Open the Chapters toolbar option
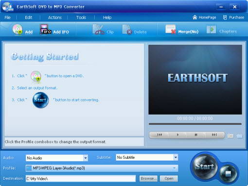This screenshot has height=186, width=248. 222,30
